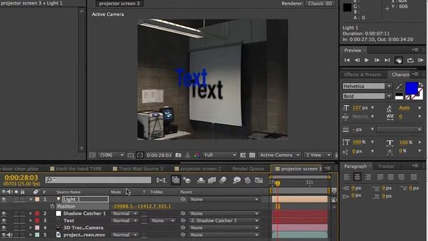The height and width of the screenshot is (241, 428).
Task: Click the title/action safe grid icon
Action: pyautogui.click(x=131, y=155)
